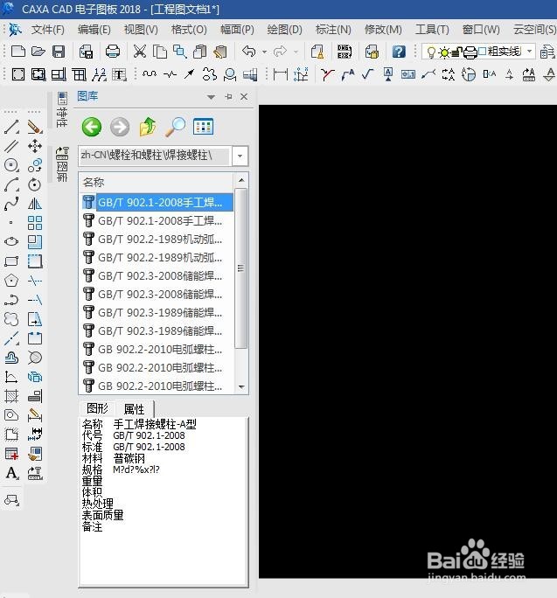
Task: Switch to the 属性 tab
Action: pos(135,409)
